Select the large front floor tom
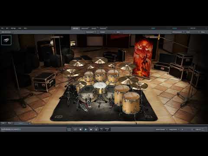Screen dimensions: 208x156 (x=131, y=103)
